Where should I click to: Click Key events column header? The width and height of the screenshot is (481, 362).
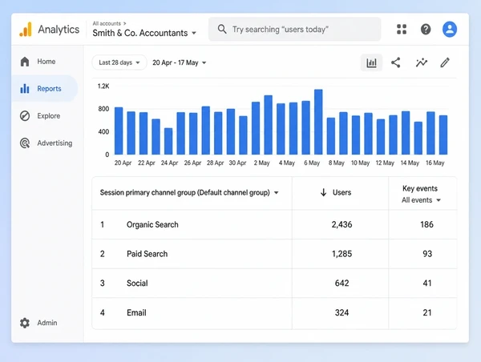coord(420,188)
